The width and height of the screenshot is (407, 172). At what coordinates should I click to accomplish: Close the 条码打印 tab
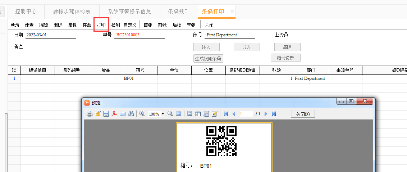coord(232,12)
